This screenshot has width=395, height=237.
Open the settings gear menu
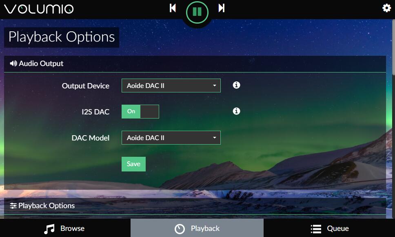[x=386, y=8]
